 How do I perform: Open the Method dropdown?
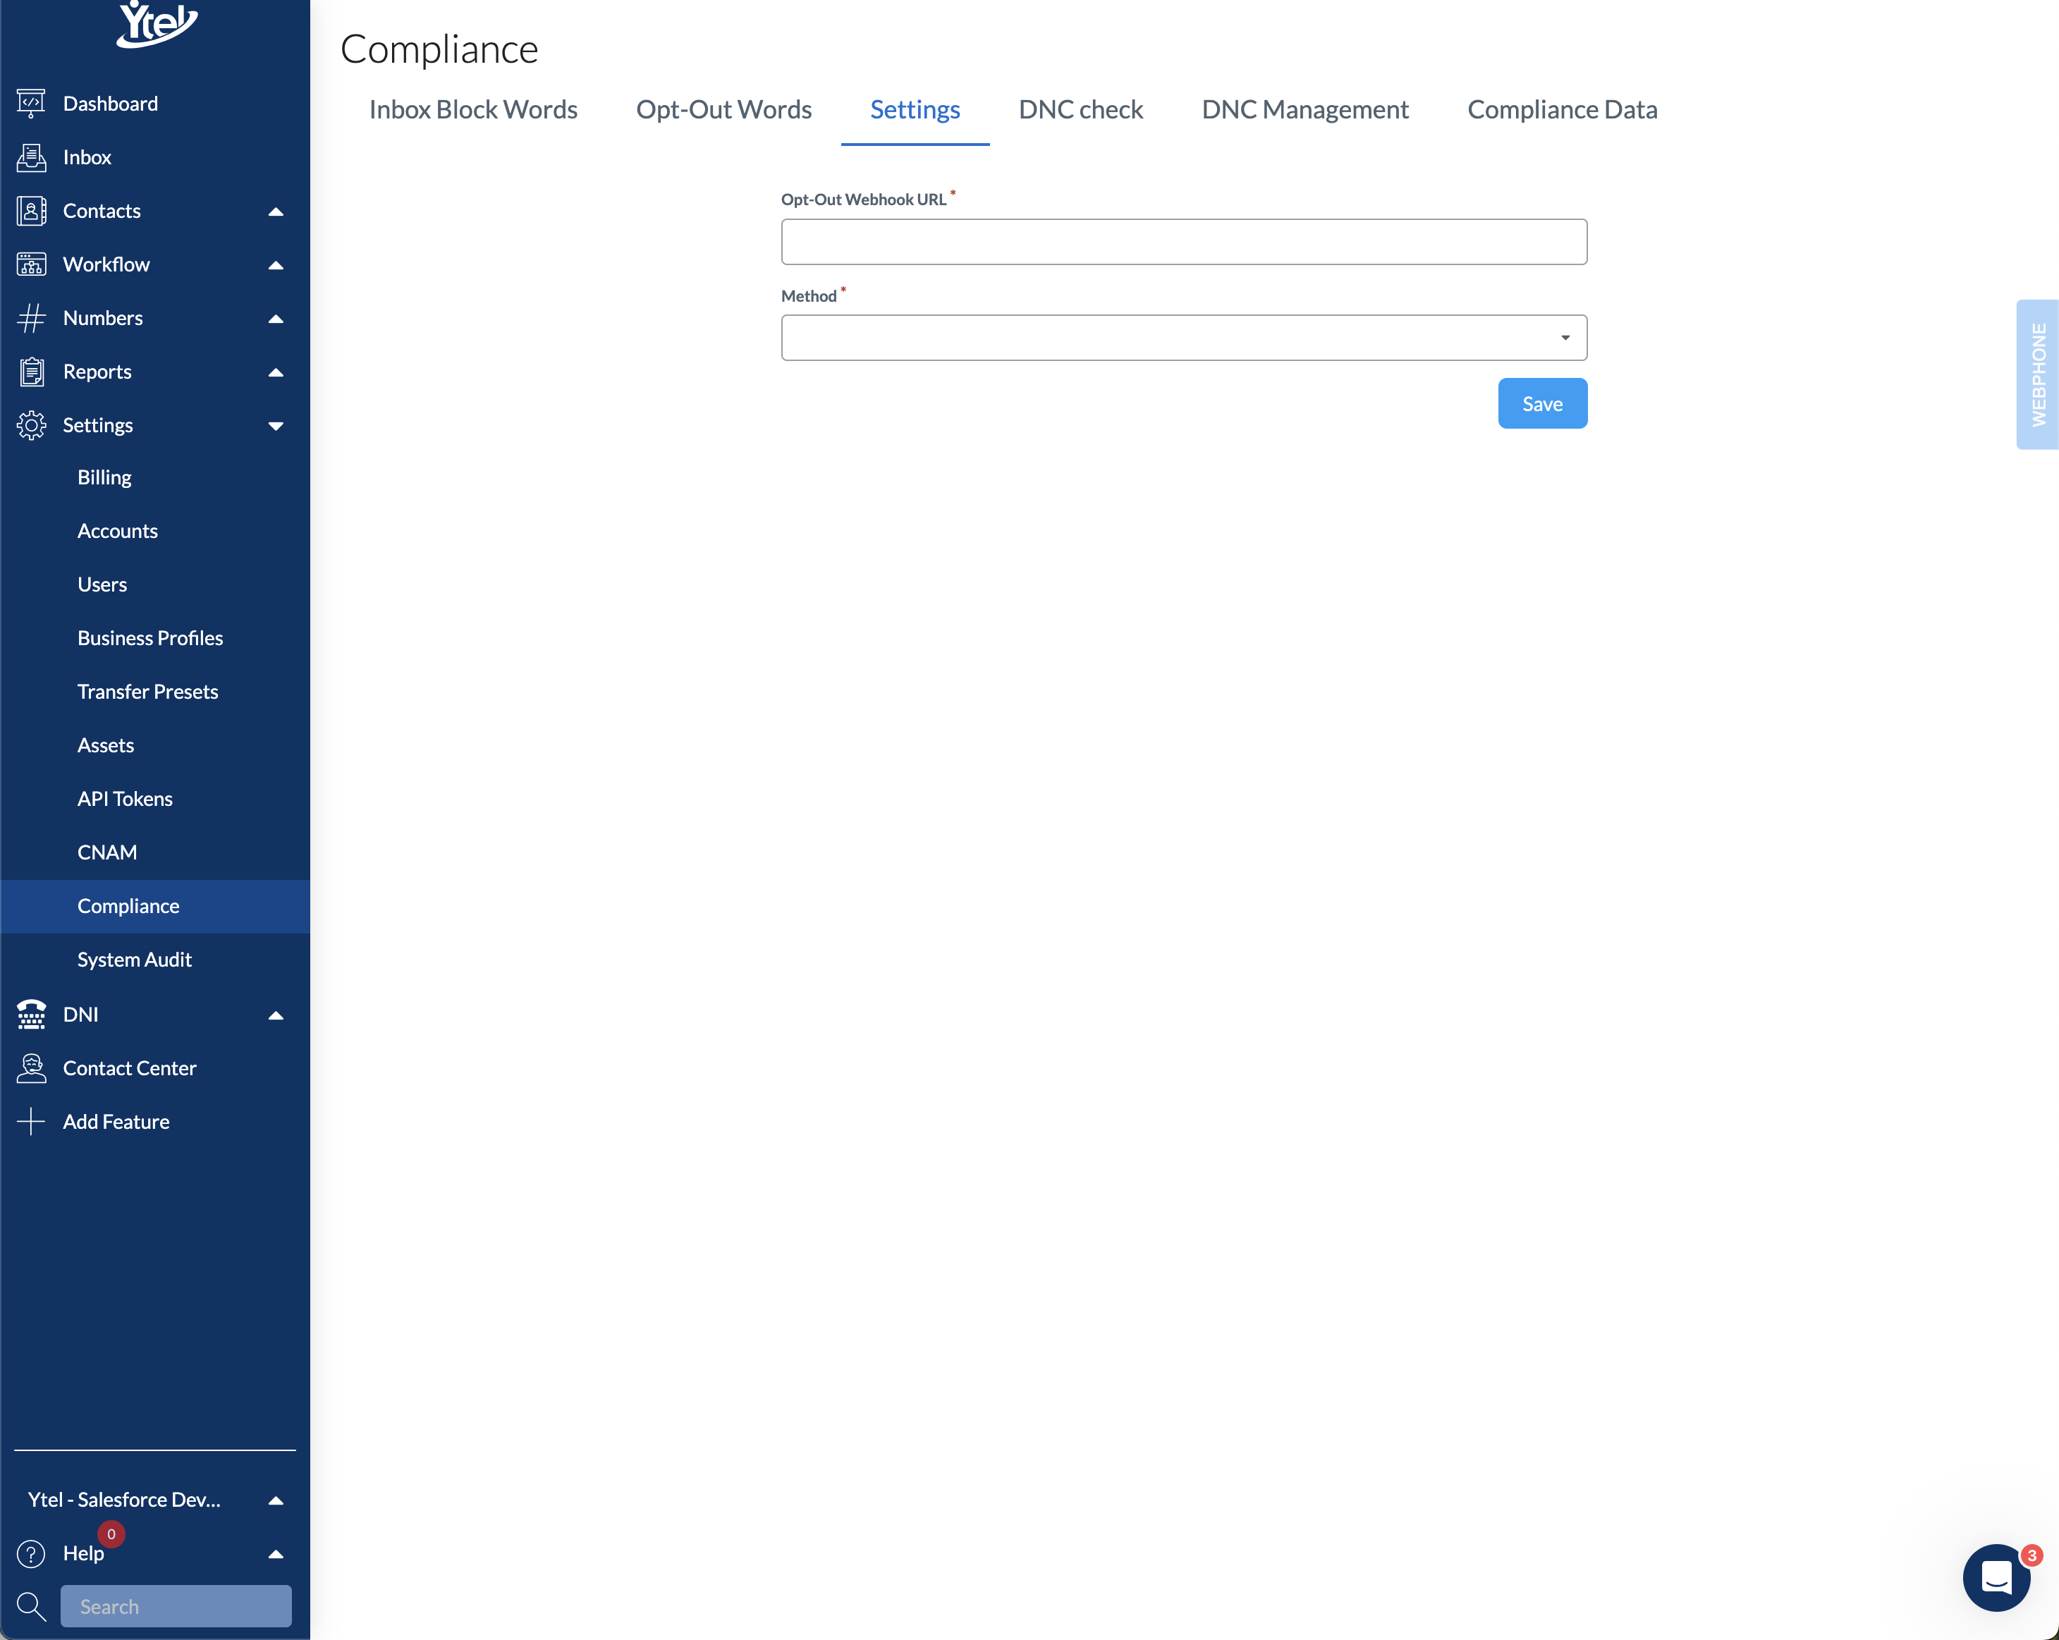tap(1183, 338)
